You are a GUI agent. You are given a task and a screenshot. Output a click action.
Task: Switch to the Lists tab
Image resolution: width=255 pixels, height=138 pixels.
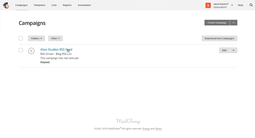pyautogui.click(x=54, y=5)
